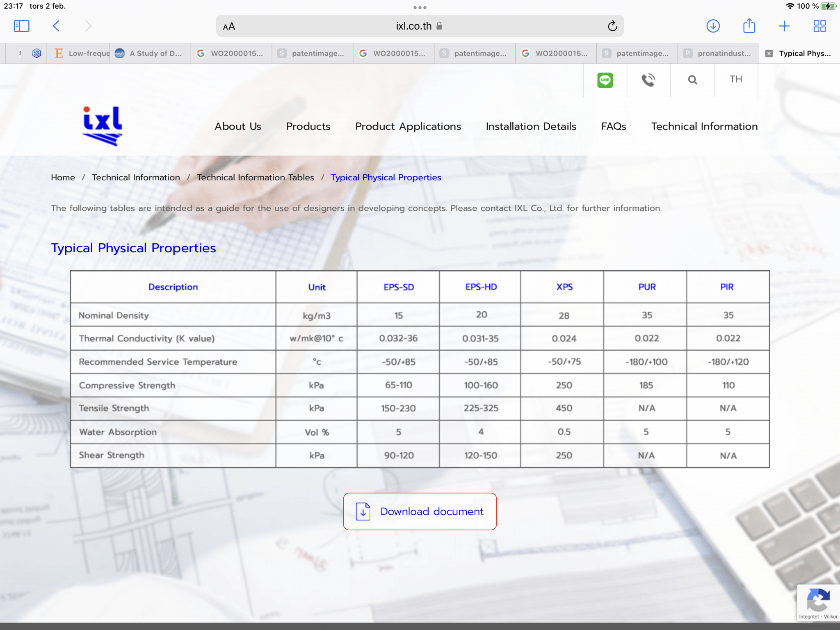Tap the reCAPTCHA badge
Screen dimensions: 840x630
click(x=818, y=604)
